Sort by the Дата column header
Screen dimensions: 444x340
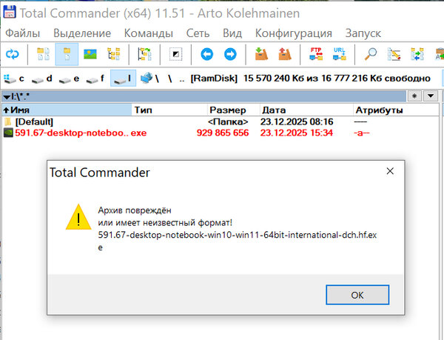[306, 110]
